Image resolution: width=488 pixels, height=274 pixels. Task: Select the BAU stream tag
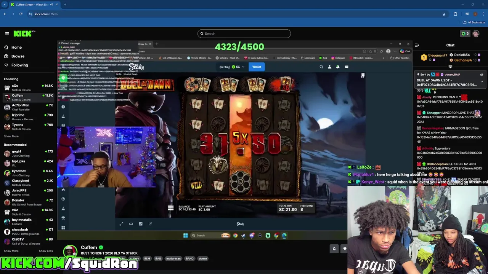pyautogui.click(x=158, y=258)
